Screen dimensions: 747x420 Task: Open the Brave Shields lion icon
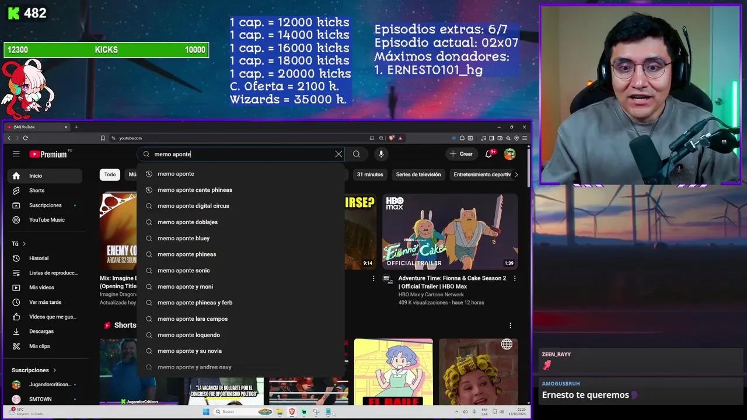392,138
